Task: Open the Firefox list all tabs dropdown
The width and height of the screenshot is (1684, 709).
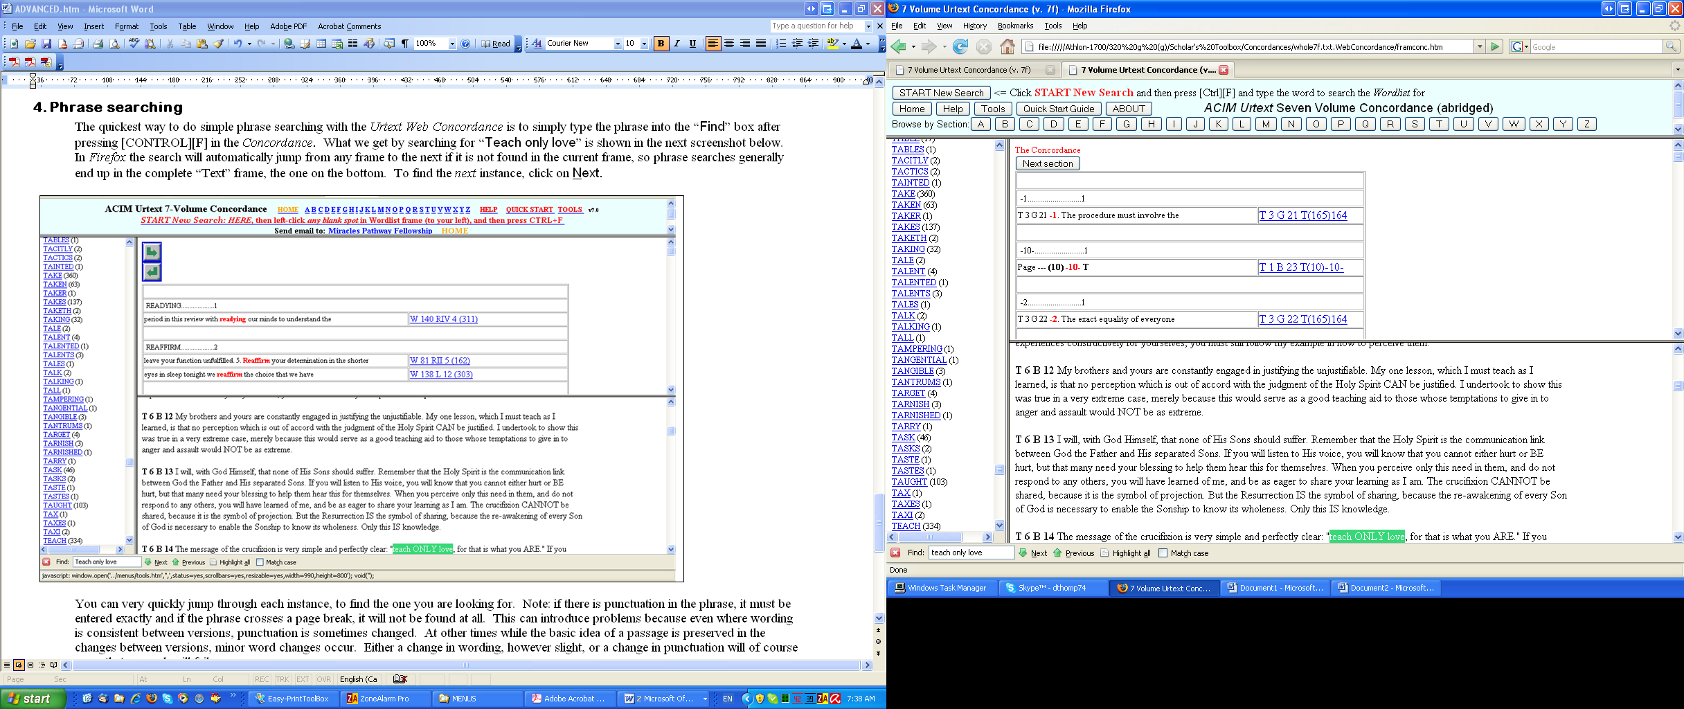Action: coord(1677,69)
